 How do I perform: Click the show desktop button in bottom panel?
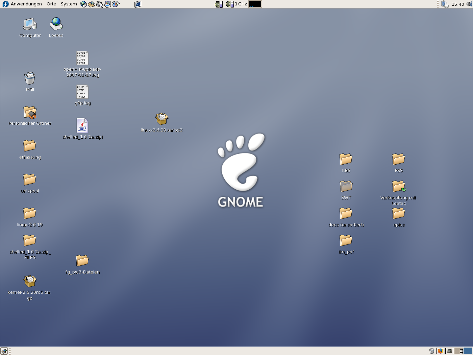click(x=4, y=351)
